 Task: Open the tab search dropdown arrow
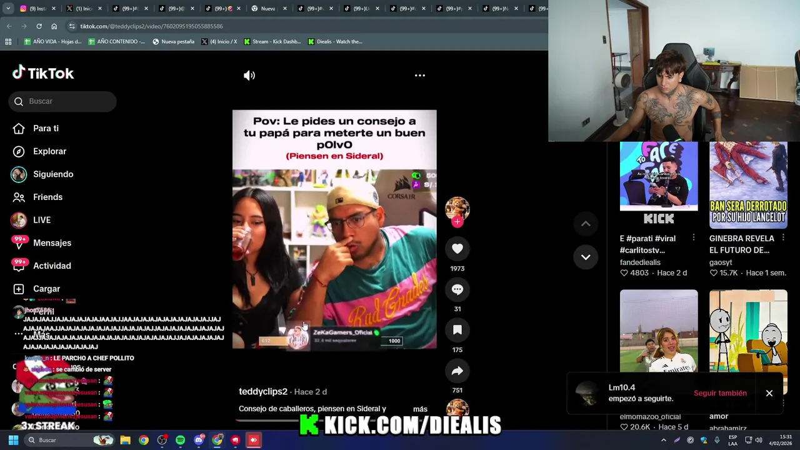[x=9, y=8]
